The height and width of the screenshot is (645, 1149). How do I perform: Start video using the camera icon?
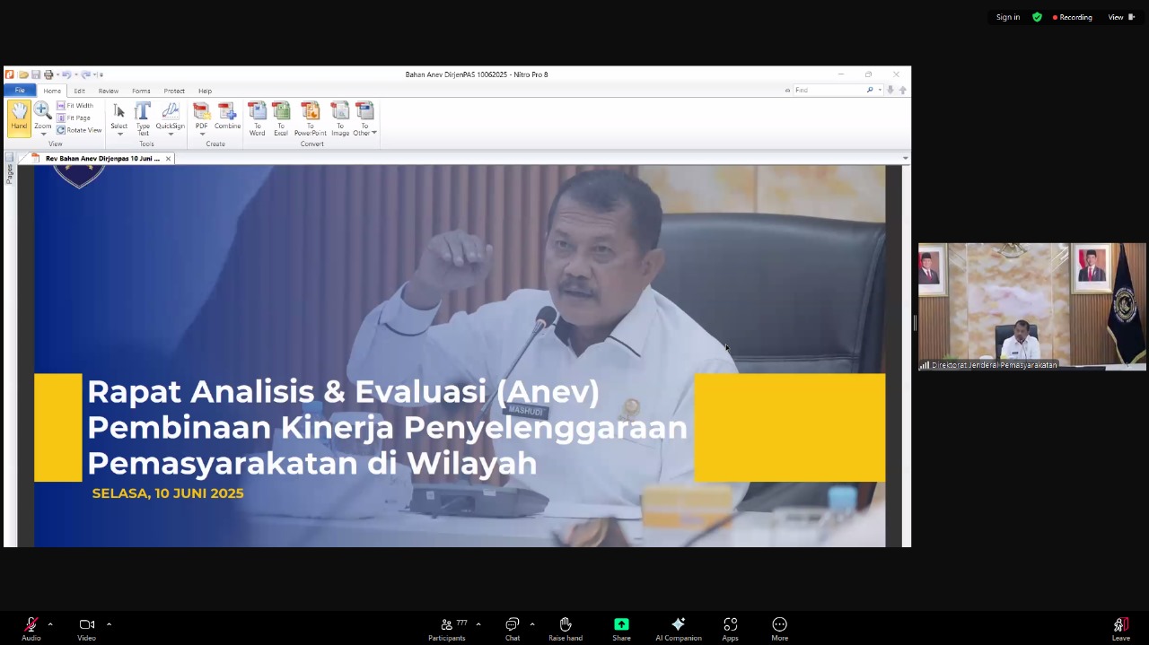[86, 625]
